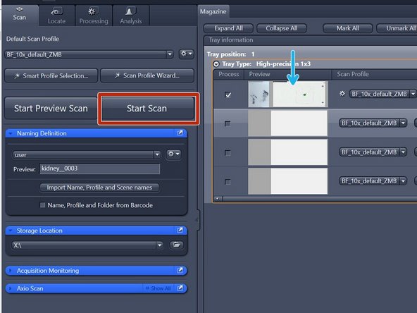Click the Scan Profile column header

(x=375, y=74)
